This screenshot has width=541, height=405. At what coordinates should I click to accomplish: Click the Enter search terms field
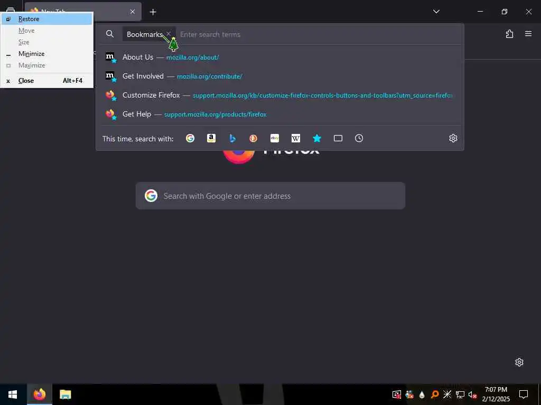coord(318,34)
